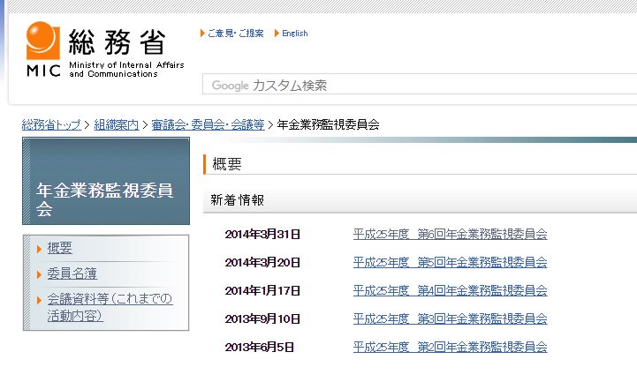Viewport: 637px width, 382px height.
Task: Open the ご意見・ご提案 link
Action: (236, 34)
